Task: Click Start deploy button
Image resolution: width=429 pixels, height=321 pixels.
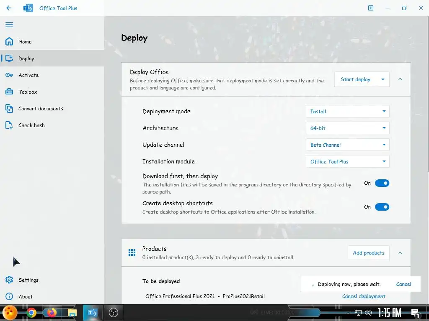Action: tap(355, 79)
